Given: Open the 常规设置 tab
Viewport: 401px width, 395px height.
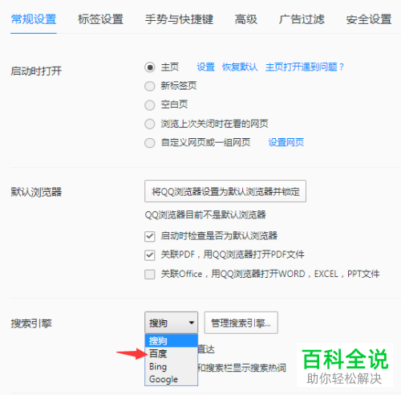Looking at the screenshot, I should pyautogui.click(x=34, y=19).
